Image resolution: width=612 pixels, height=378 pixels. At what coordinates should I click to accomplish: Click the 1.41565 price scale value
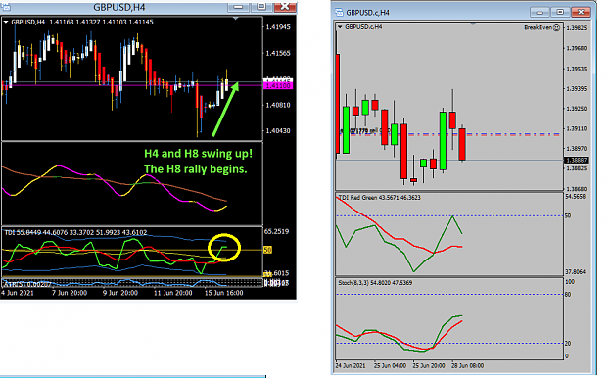click(278, 53)
